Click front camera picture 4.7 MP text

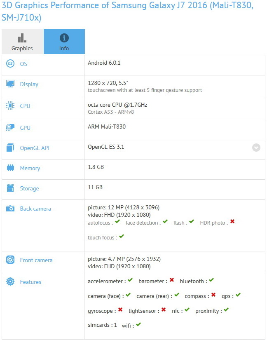click(x=124, y=259)
